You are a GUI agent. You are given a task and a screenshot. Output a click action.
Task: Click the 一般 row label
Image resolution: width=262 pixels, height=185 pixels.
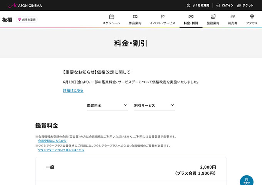pyautogui.click(x=50, y=167)
